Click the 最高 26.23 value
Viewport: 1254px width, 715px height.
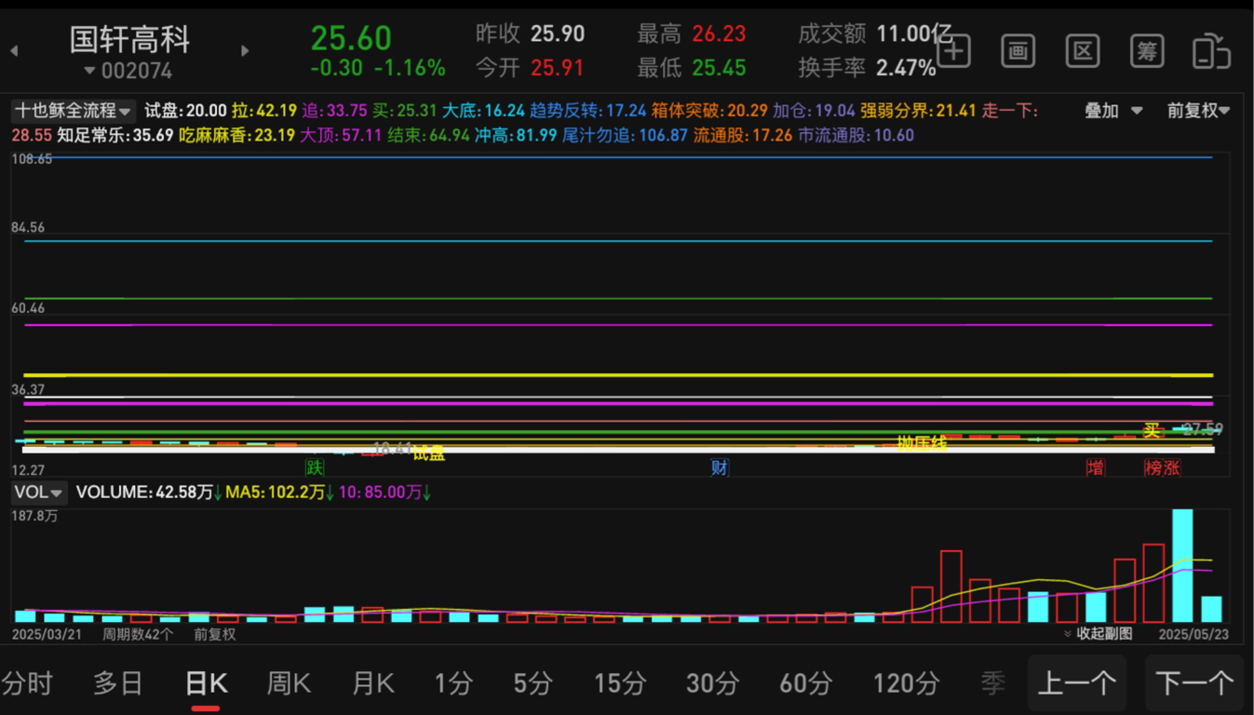719,34
